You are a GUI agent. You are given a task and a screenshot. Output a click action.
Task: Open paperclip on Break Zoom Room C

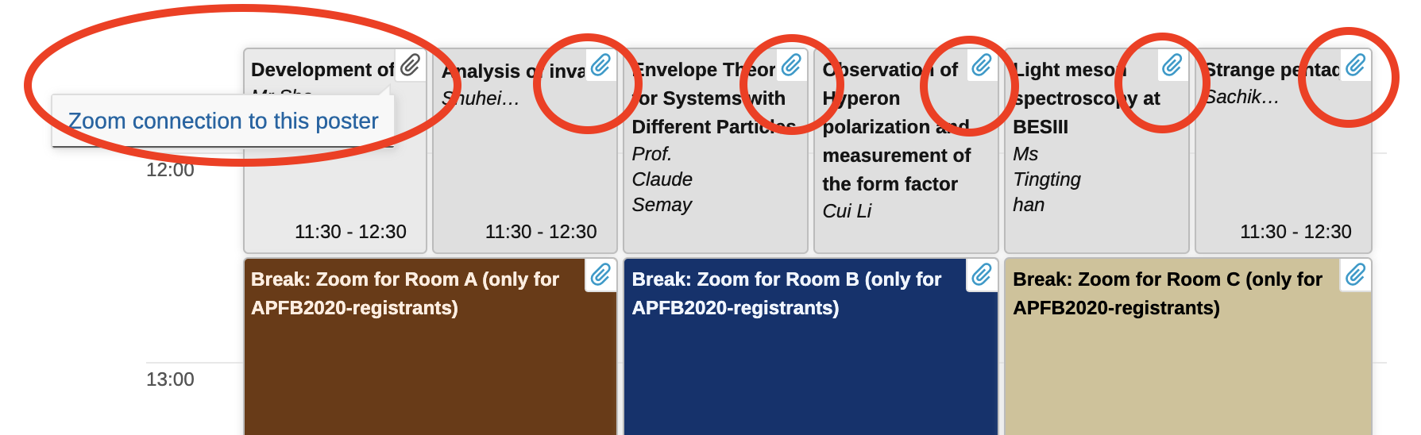click(1356, 275)
